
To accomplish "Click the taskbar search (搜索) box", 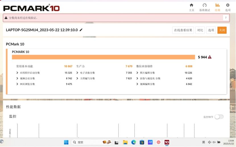I will click(92, 142).
